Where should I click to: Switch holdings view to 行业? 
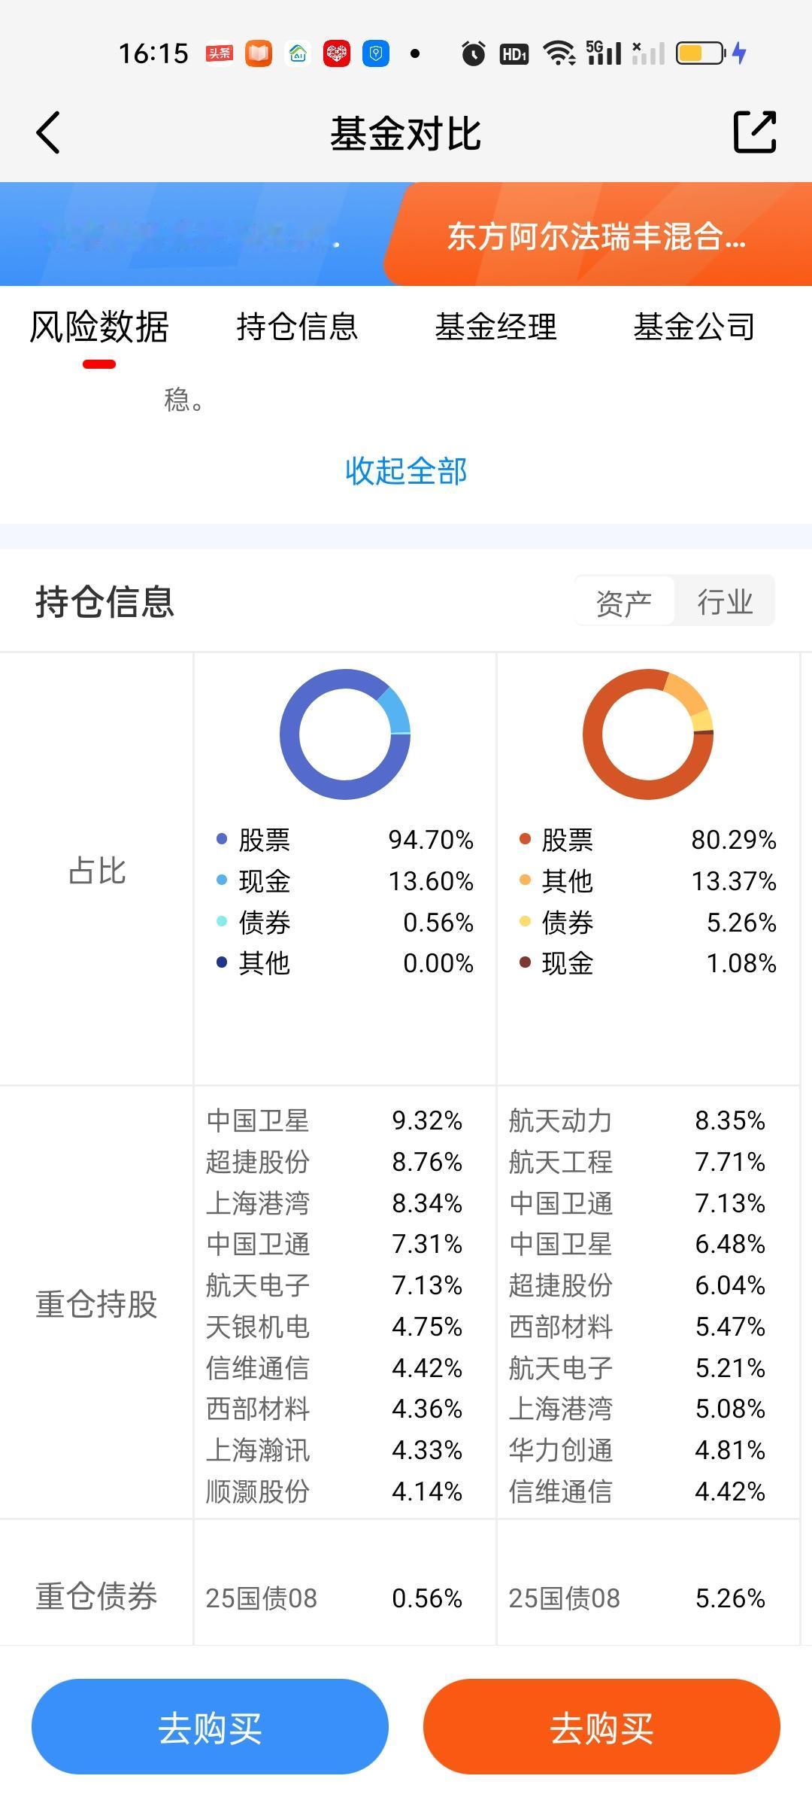click(x=725, y=601)
